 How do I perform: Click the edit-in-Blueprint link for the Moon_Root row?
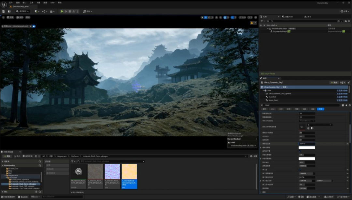[x=342, y=100]
